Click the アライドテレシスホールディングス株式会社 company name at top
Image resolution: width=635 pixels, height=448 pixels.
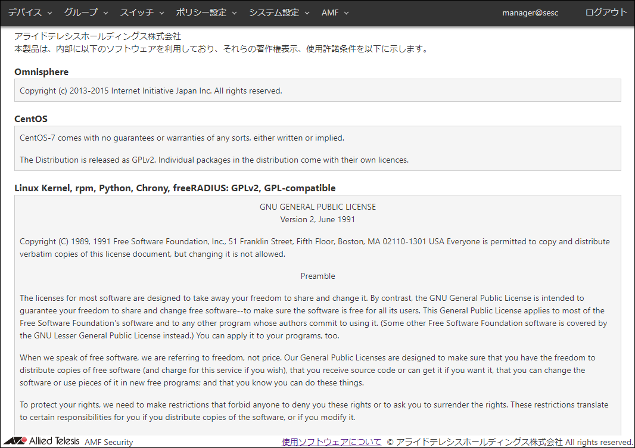point(98,36)
